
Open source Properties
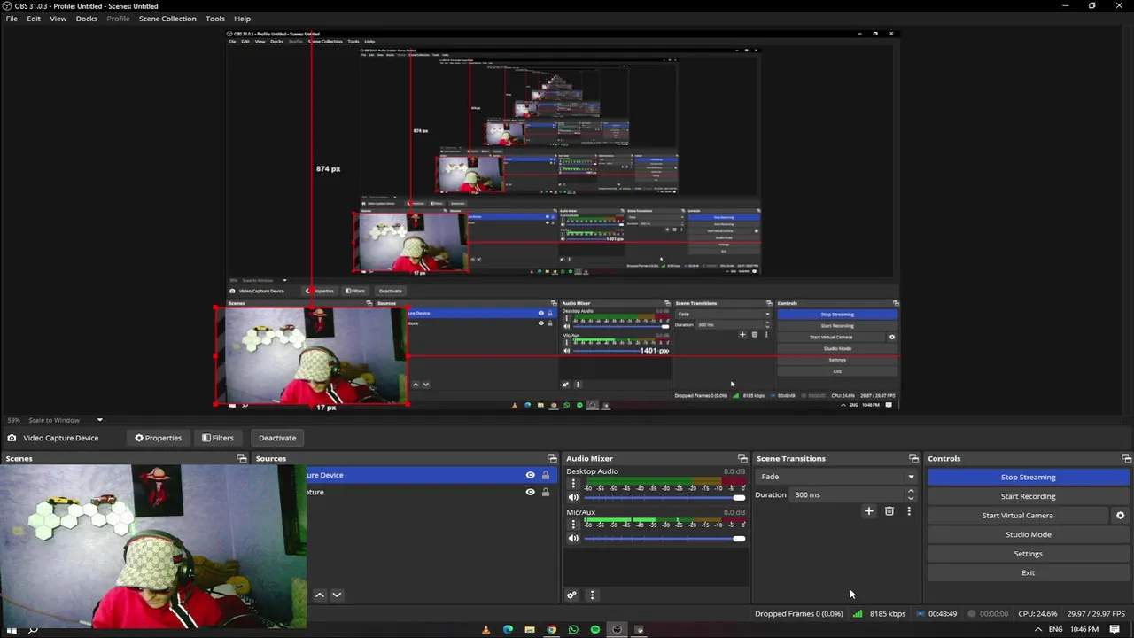click(x=158, y=438)
